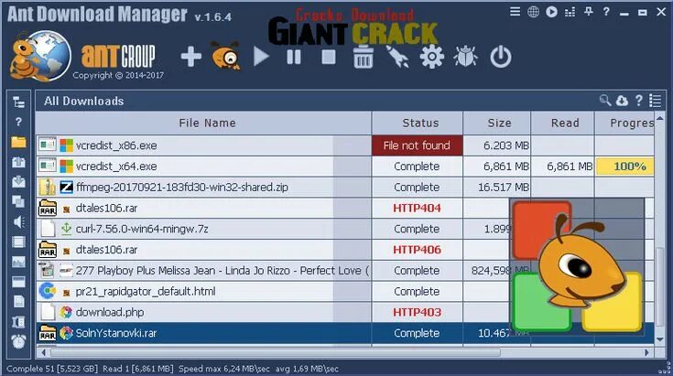The width and height of the screenshot is (673, 376).
Task: Toggle the pin always-on-top icon
Action: [x=589, y=12]
